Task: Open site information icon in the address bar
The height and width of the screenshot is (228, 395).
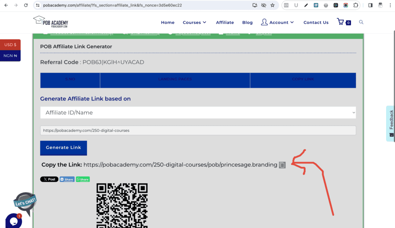Action: click(x=37, y=5)
